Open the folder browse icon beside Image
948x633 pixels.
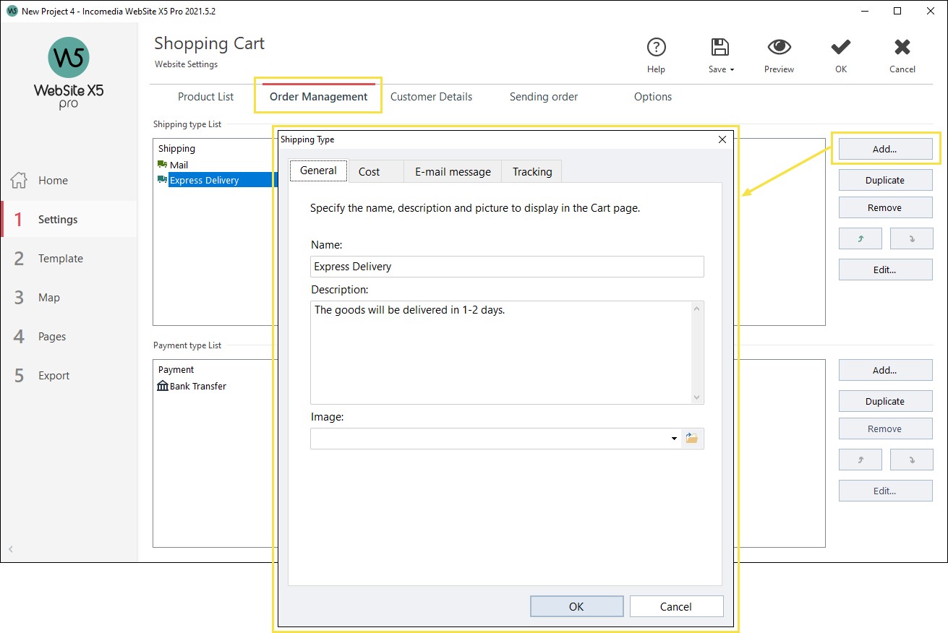point(692,438)
